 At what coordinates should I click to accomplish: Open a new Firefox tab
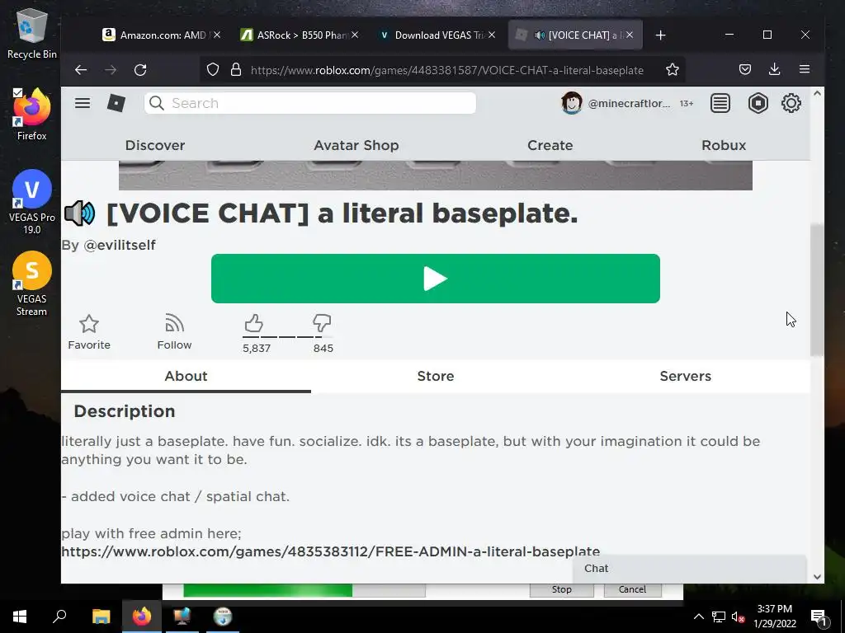661,35
